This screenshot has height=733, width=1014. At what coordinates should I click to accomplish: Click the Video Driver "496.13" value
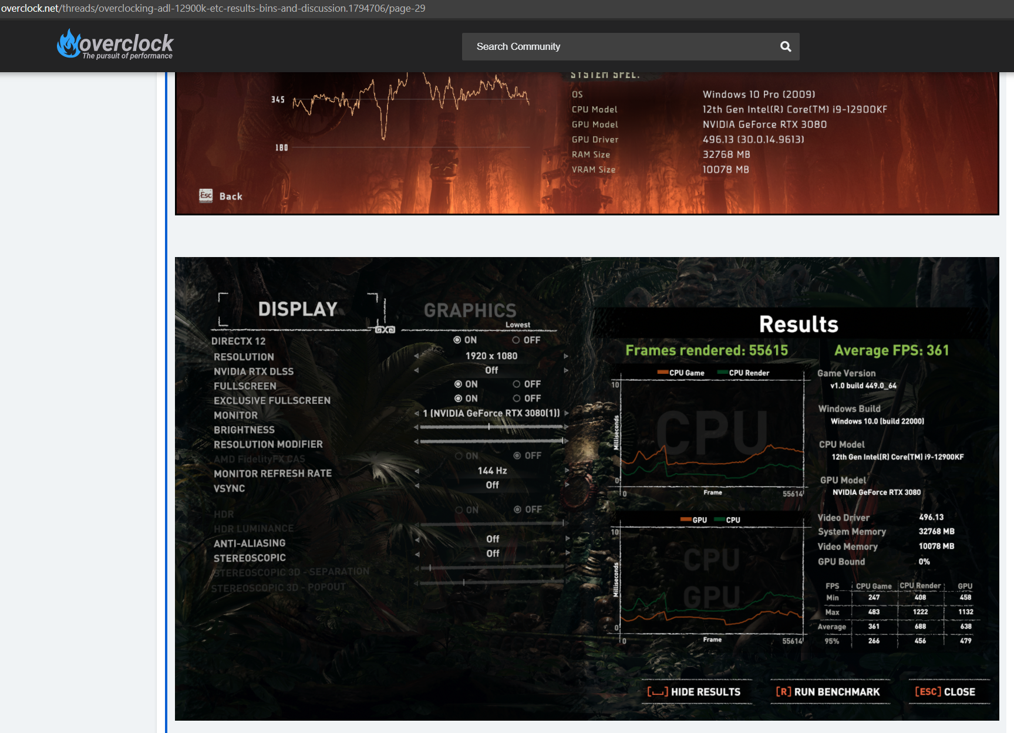931,517
